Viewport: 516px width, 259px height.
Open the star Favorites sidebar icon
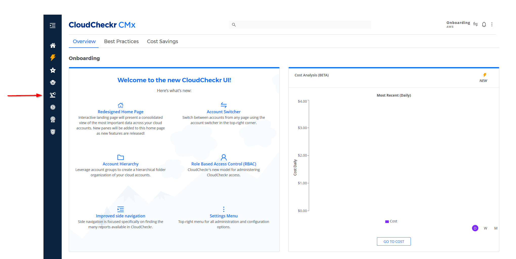coord(53,70)
